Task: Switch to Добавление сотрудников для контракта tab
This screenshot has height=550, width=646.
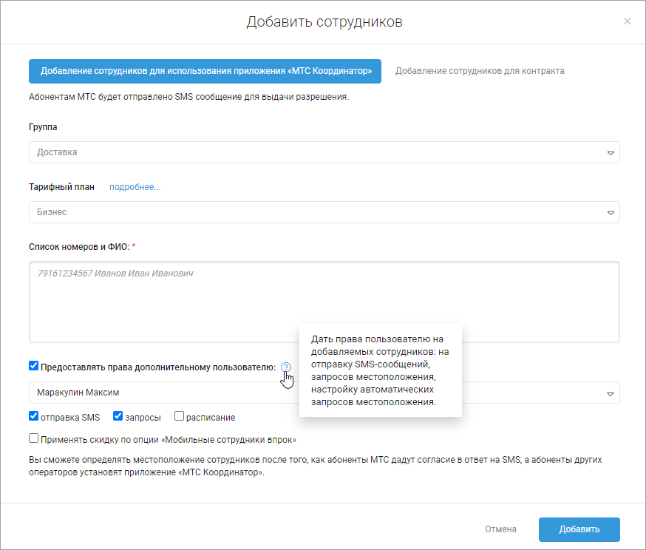Action: [x=480, y=71]
